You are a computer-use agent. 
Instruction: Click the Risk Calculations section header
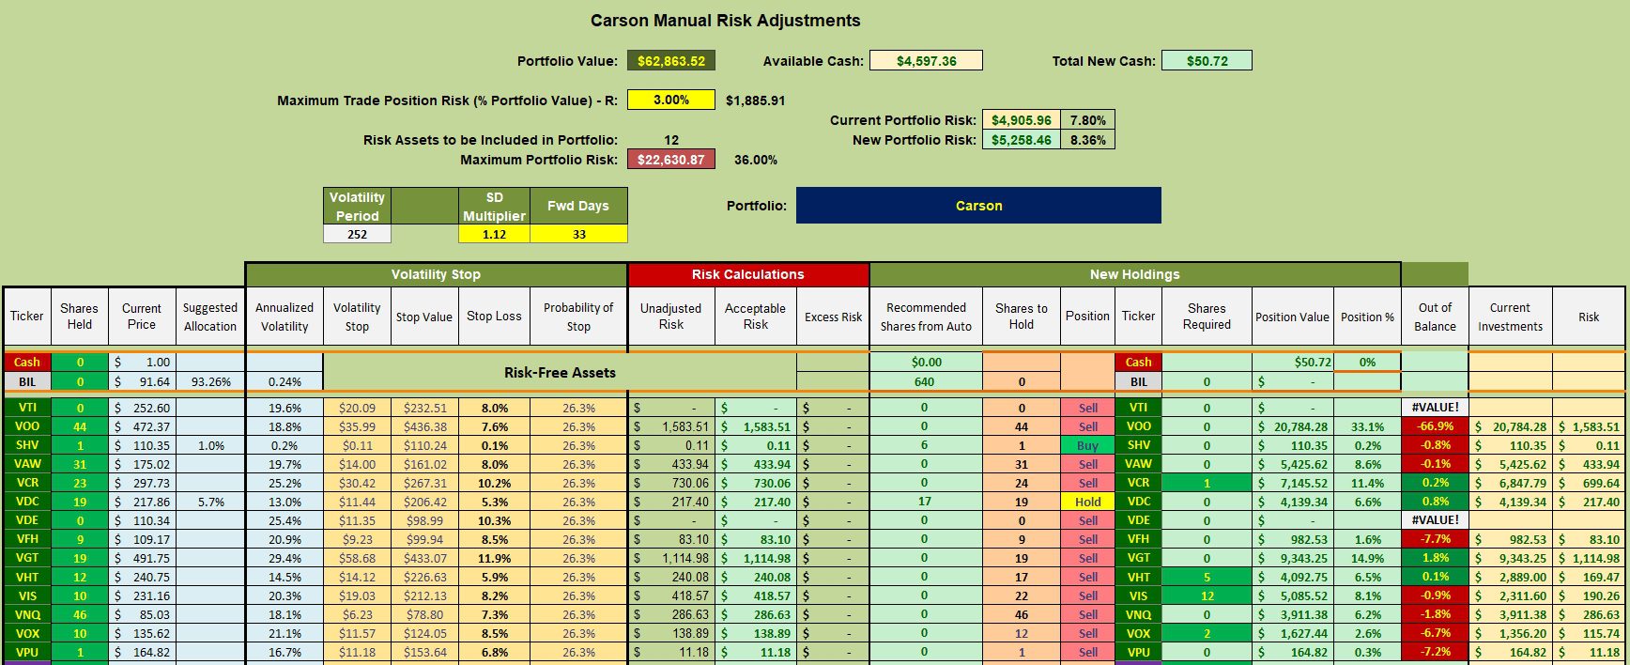click(748, 274)
